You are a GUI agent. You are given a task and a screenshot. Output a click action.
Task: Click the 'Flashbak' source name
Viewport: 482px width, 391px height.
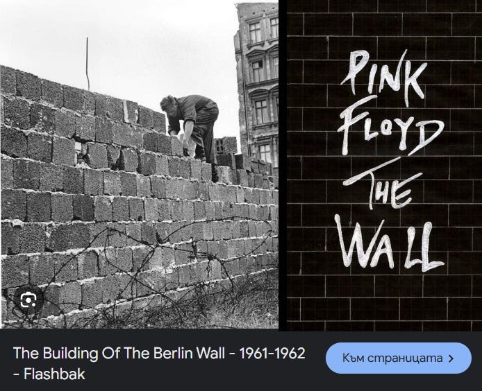[54, 374]
